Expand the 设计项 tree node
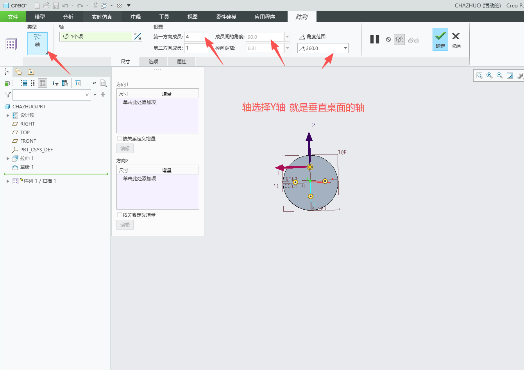This screenshot has width=524, height=370. (8, 115)
